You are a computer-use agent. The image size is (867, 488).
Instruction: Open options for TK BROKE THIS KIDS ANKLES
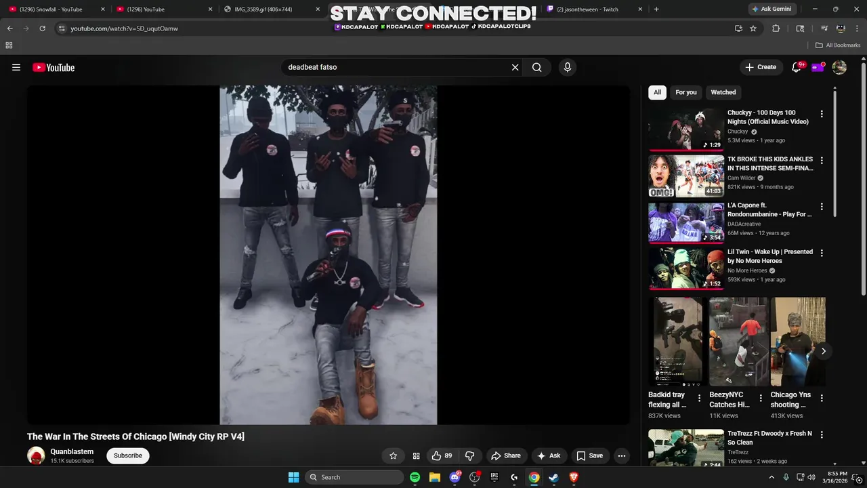pyautogui.click(x=822, y=161)
